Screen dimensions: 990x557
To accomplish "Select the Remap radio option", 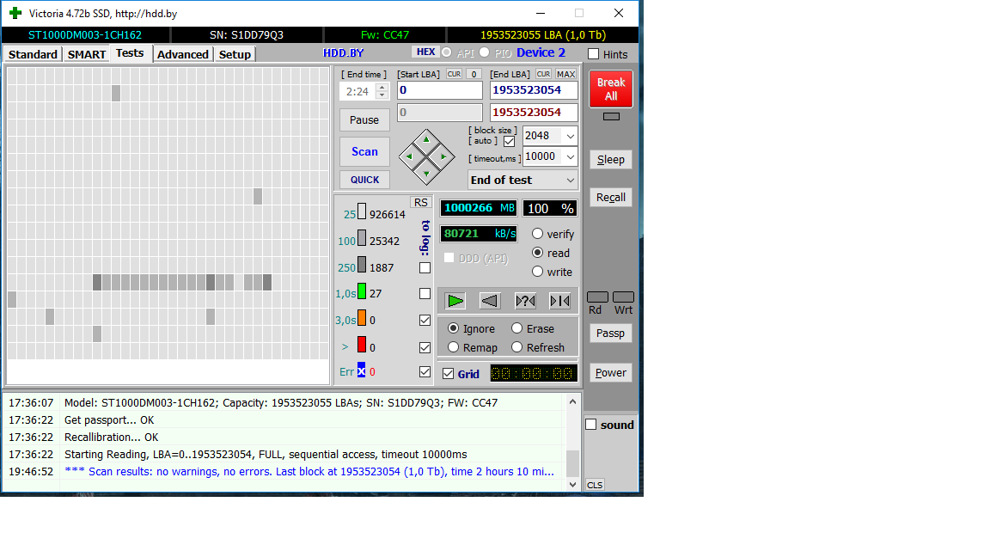I will [454, 347].
